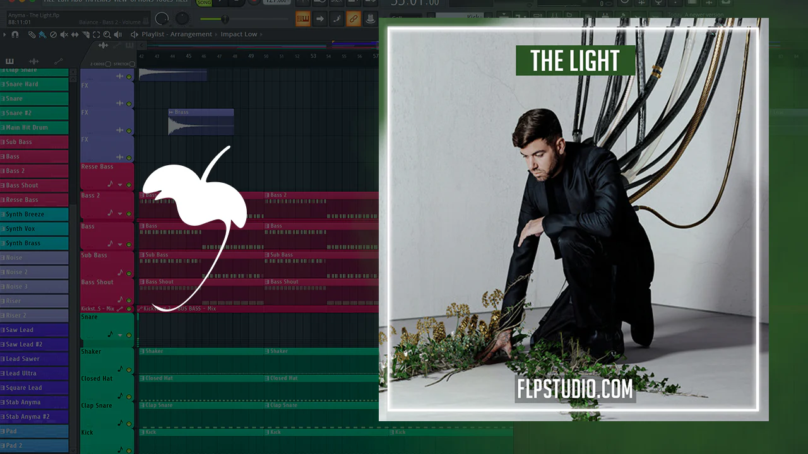
Task: Click bar 49 on the timeline ruler
Action: click(x=251, y=56)
